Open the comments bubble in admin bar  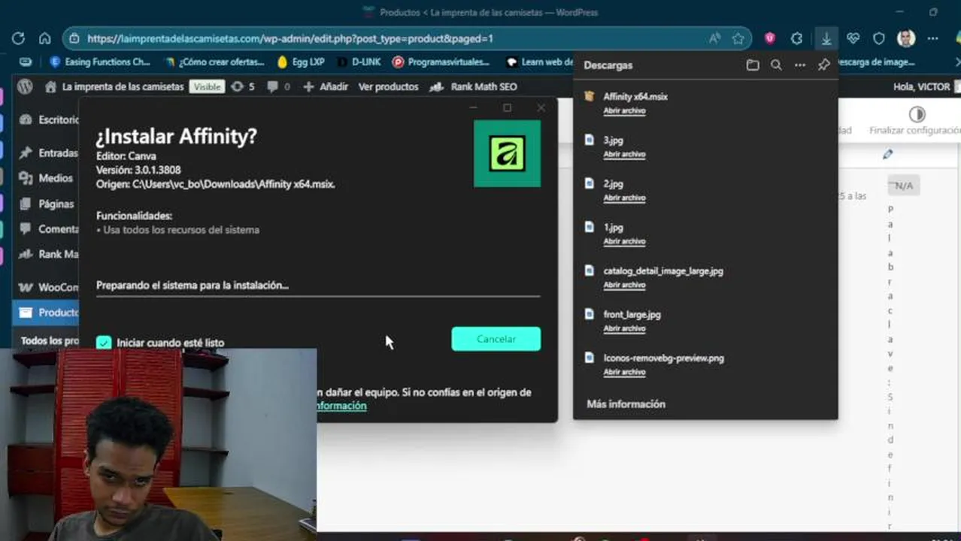pyautogui.click(x=277, y=86)
